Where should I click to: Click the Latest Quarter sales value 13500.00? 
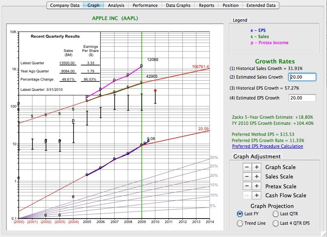tap(67, 63)
